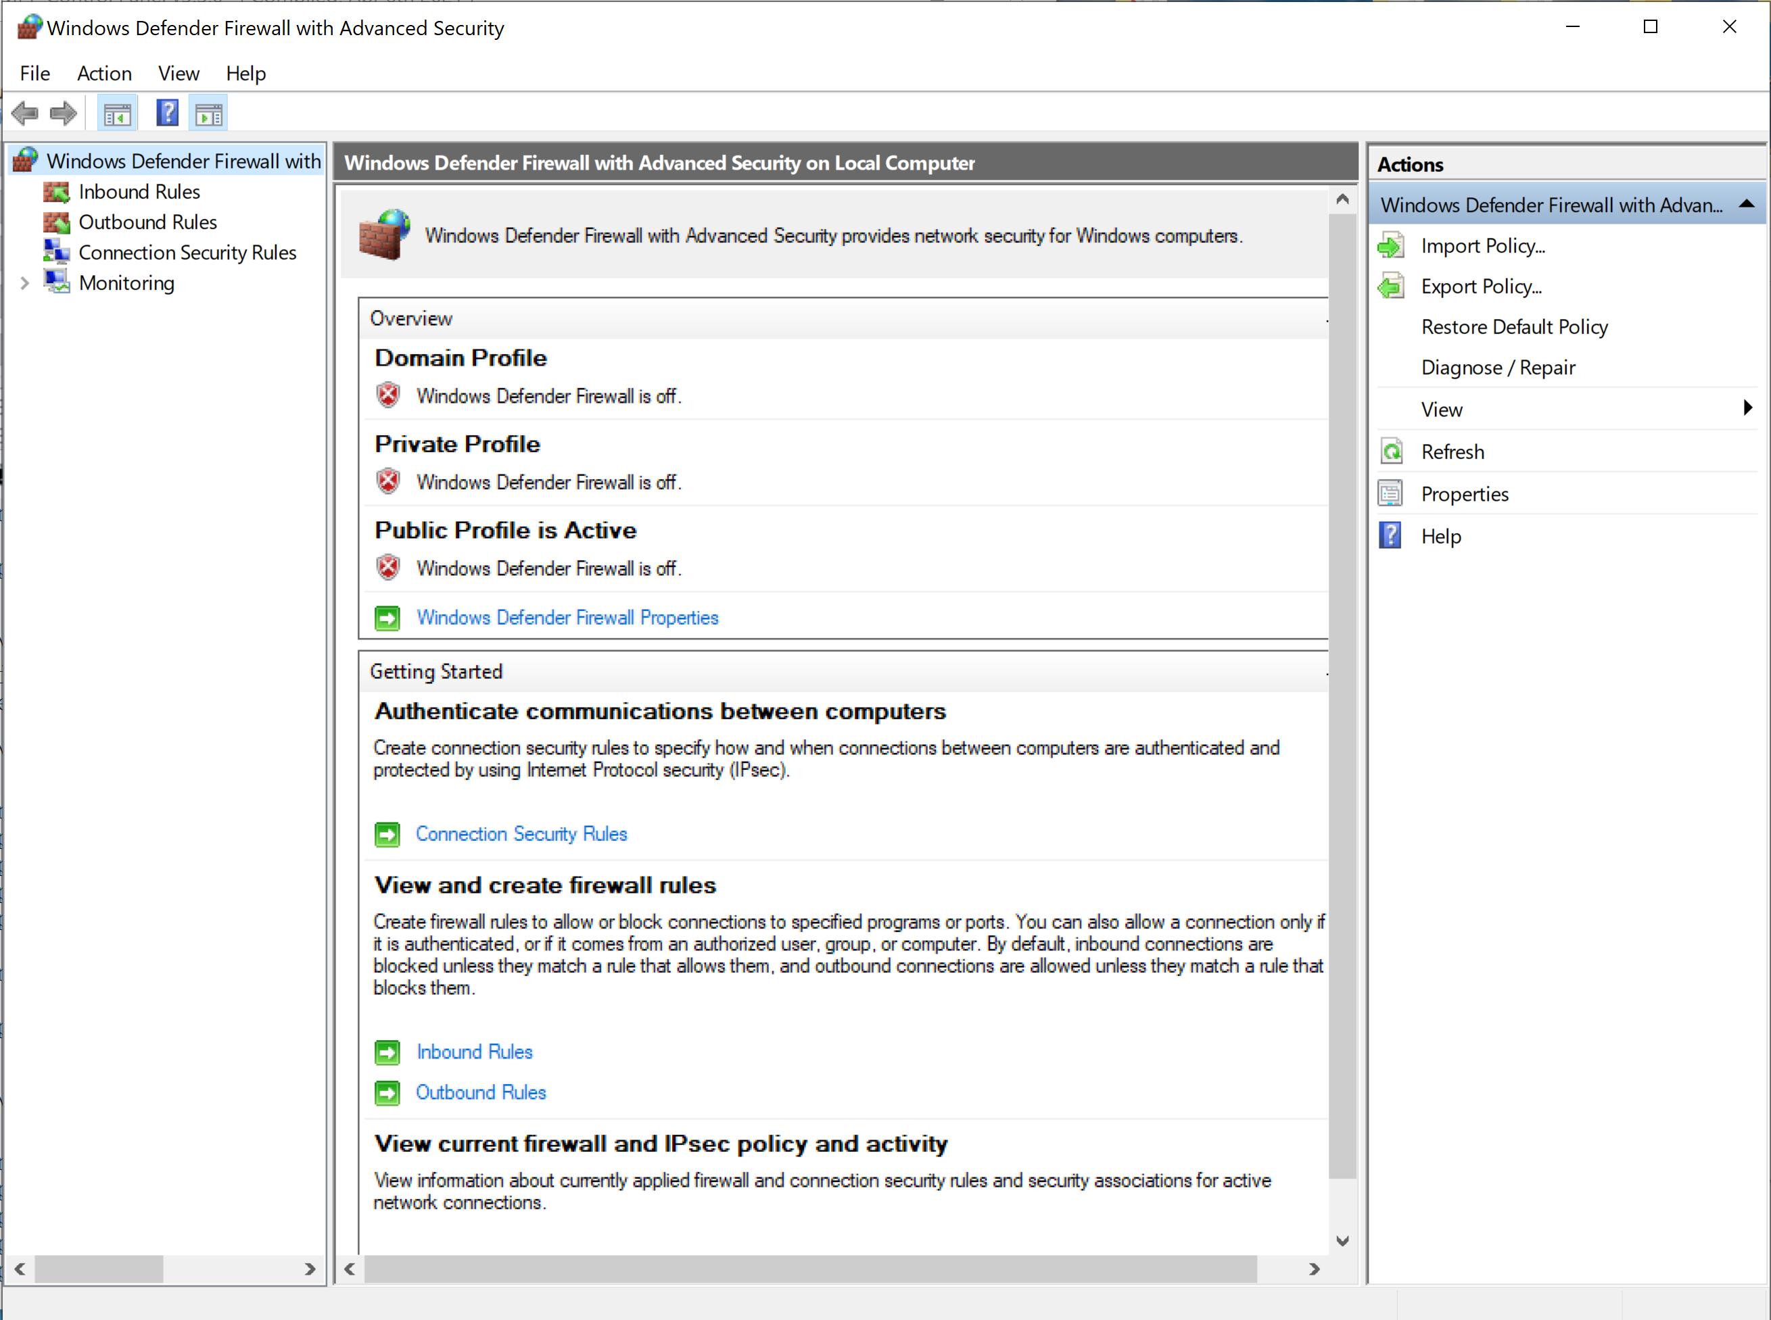Click Export Policy in Actions pane
Image resolution: width=1771 pixels, height=1320 pixels.
[1481, 287]
